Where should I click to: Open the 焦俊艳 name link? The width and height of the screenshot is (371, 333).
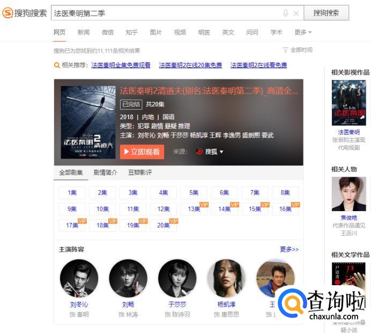tap(349, 218)
